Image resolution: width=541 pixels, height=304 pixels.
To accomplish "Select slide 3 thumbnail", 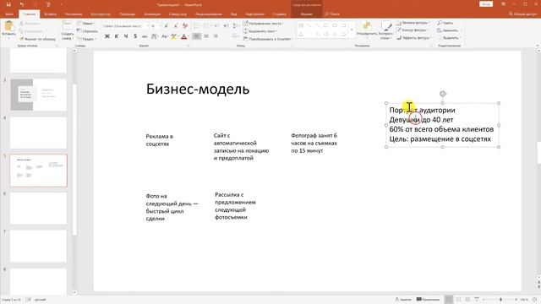I will pyautogui.click(x=39, y=95).
